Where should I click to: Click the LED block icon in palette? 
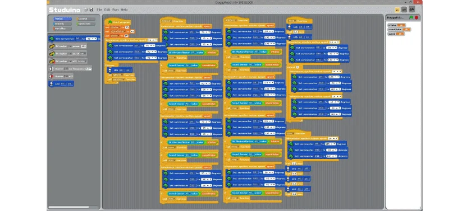tap(51, 84)
